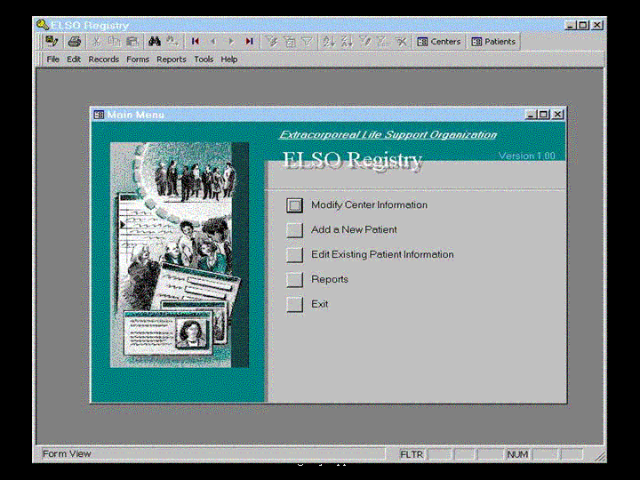The width and height of the screenshot is (640, 480).
Task: Open the Tools menu in the menu bar
Action: (x=204, y=60)
